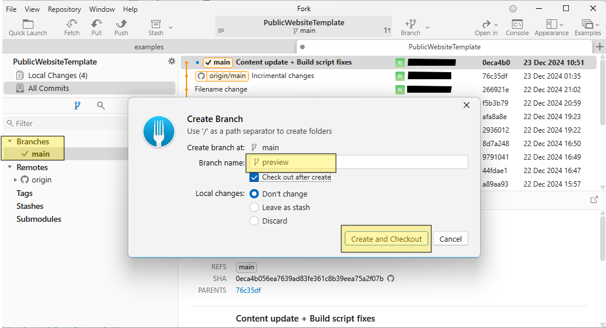Open the Appearance dropdown

coord(551,25)
